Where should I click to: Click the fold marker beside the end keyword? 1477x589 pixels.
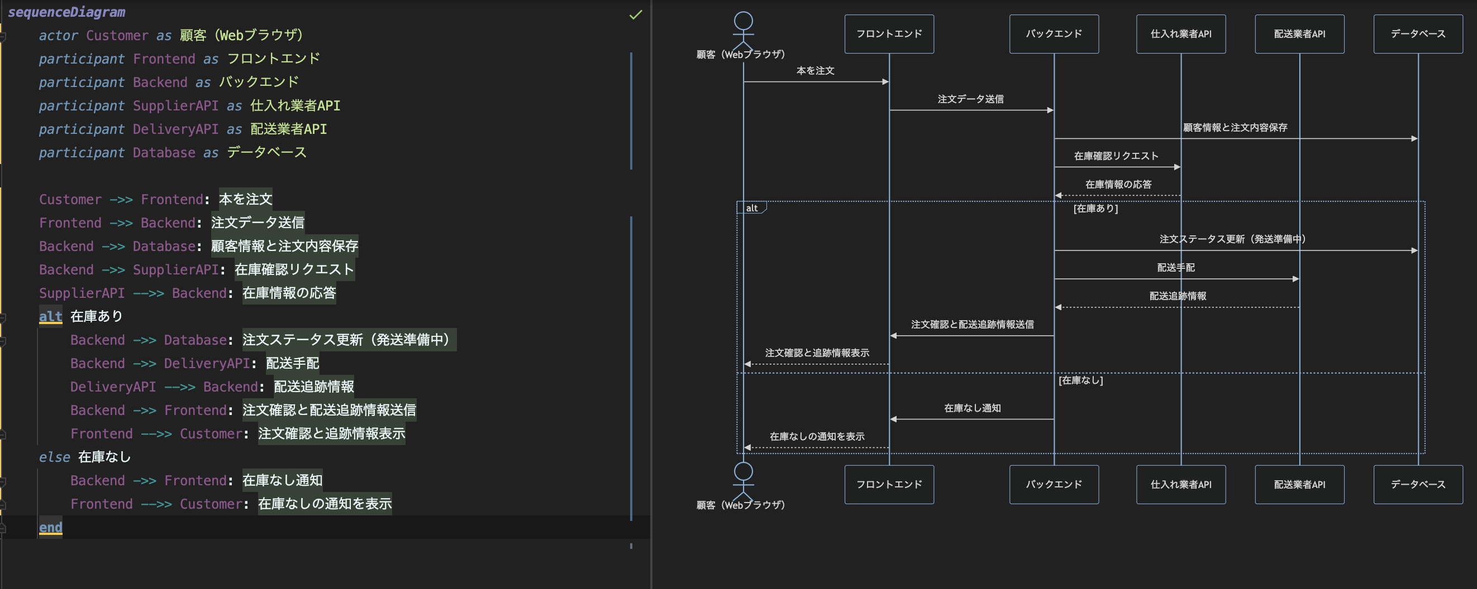pyautogui.click(x=3, y=528)
